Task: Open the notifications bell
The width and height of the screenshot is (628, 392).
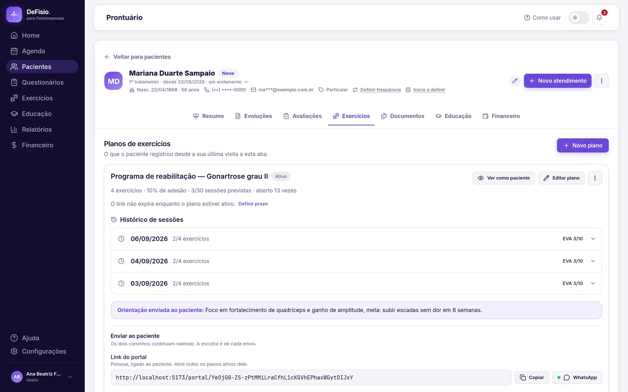Action: (599, 18)
